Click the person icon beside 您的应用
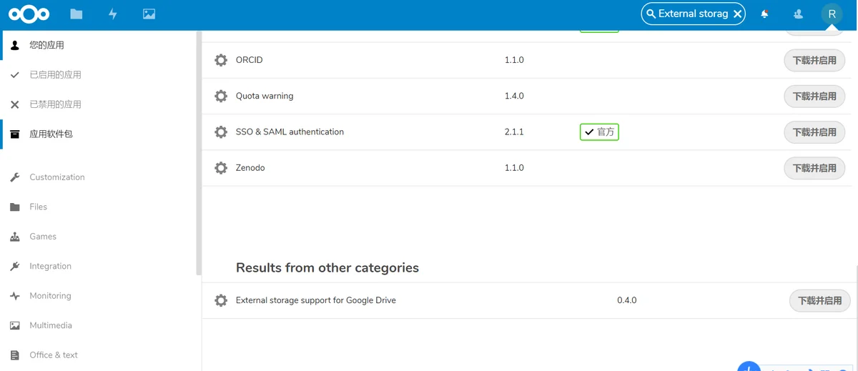Viewport: 858px width, 371px height. pos(15,45)
